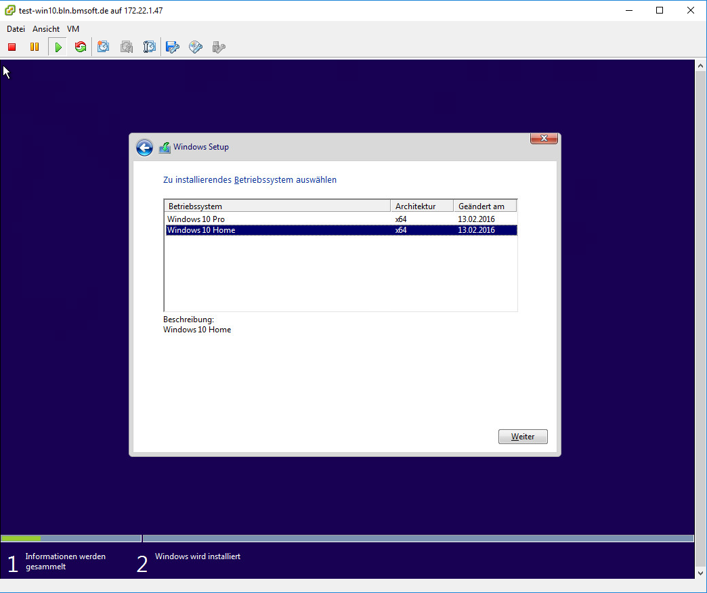Pause the VM with the suspend icon
The width and height of the screenshot is (707, 593).
(x=35, y=47)
